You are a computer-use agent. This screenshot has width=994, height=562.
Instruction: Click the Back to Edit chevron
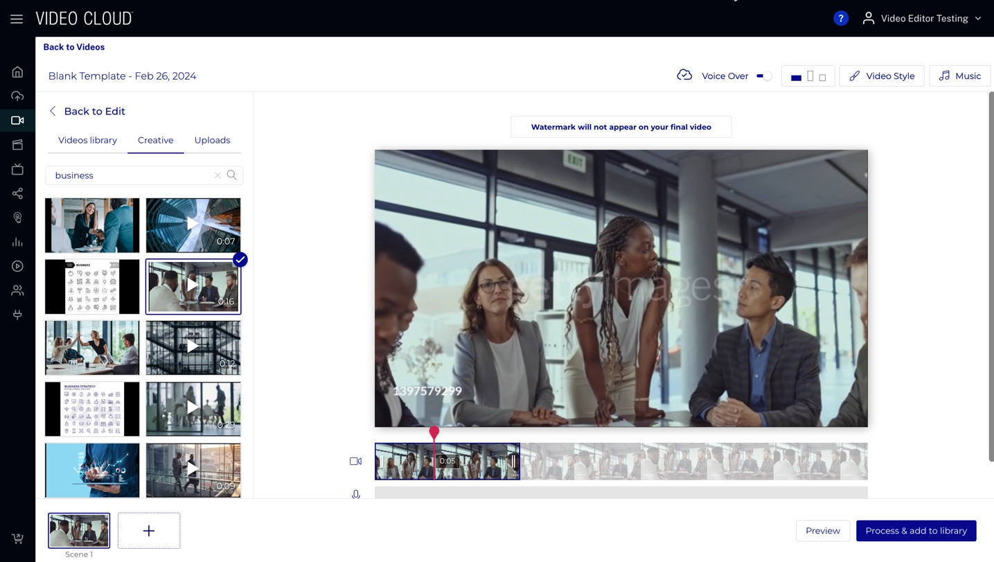53,111
